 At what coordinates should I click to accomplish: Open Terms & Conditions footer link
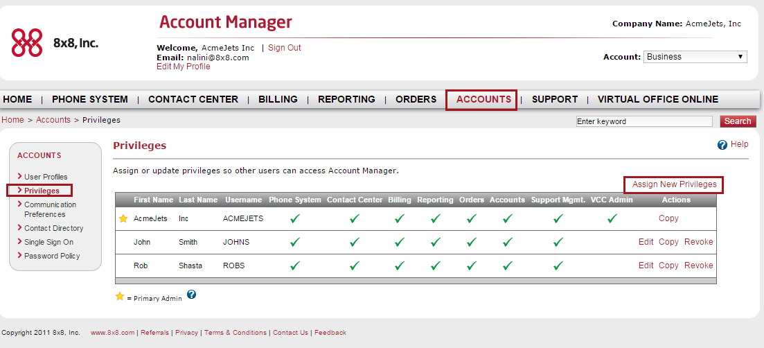(x=236, y=333)
